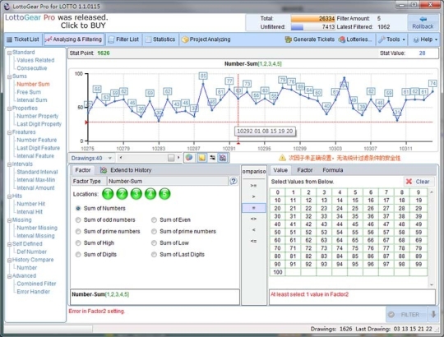Choose the <= comparison operator
The height and width of the screenshot is (337, 444).
[254, 241]
